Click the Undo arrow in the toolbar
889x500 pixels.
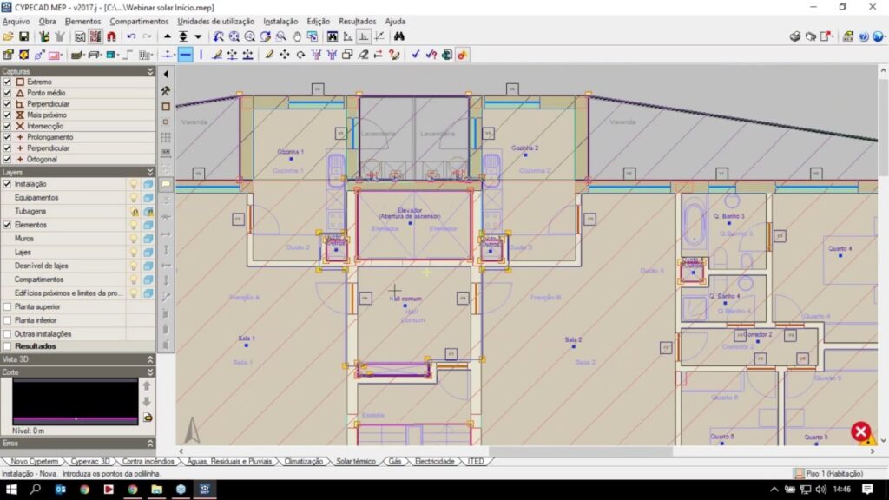pyautogui.click(x=131, y=36)
